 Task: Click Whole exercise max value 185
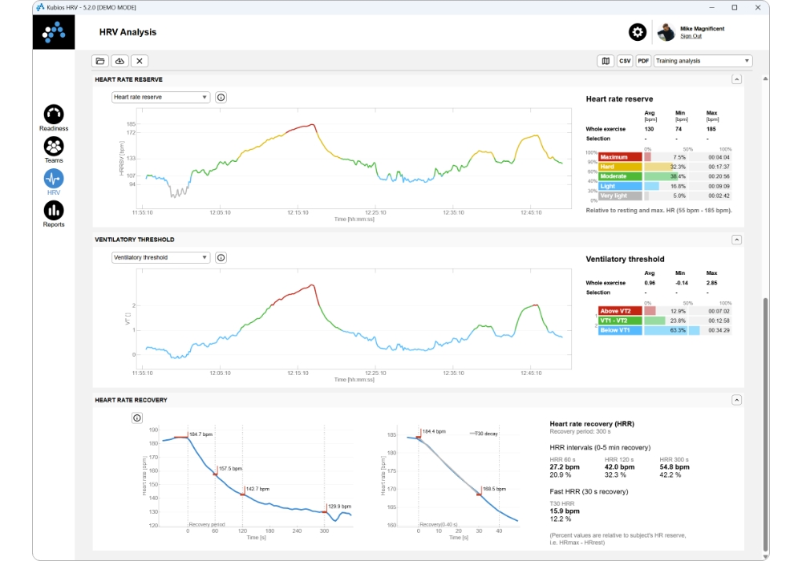tap(711, 129)
